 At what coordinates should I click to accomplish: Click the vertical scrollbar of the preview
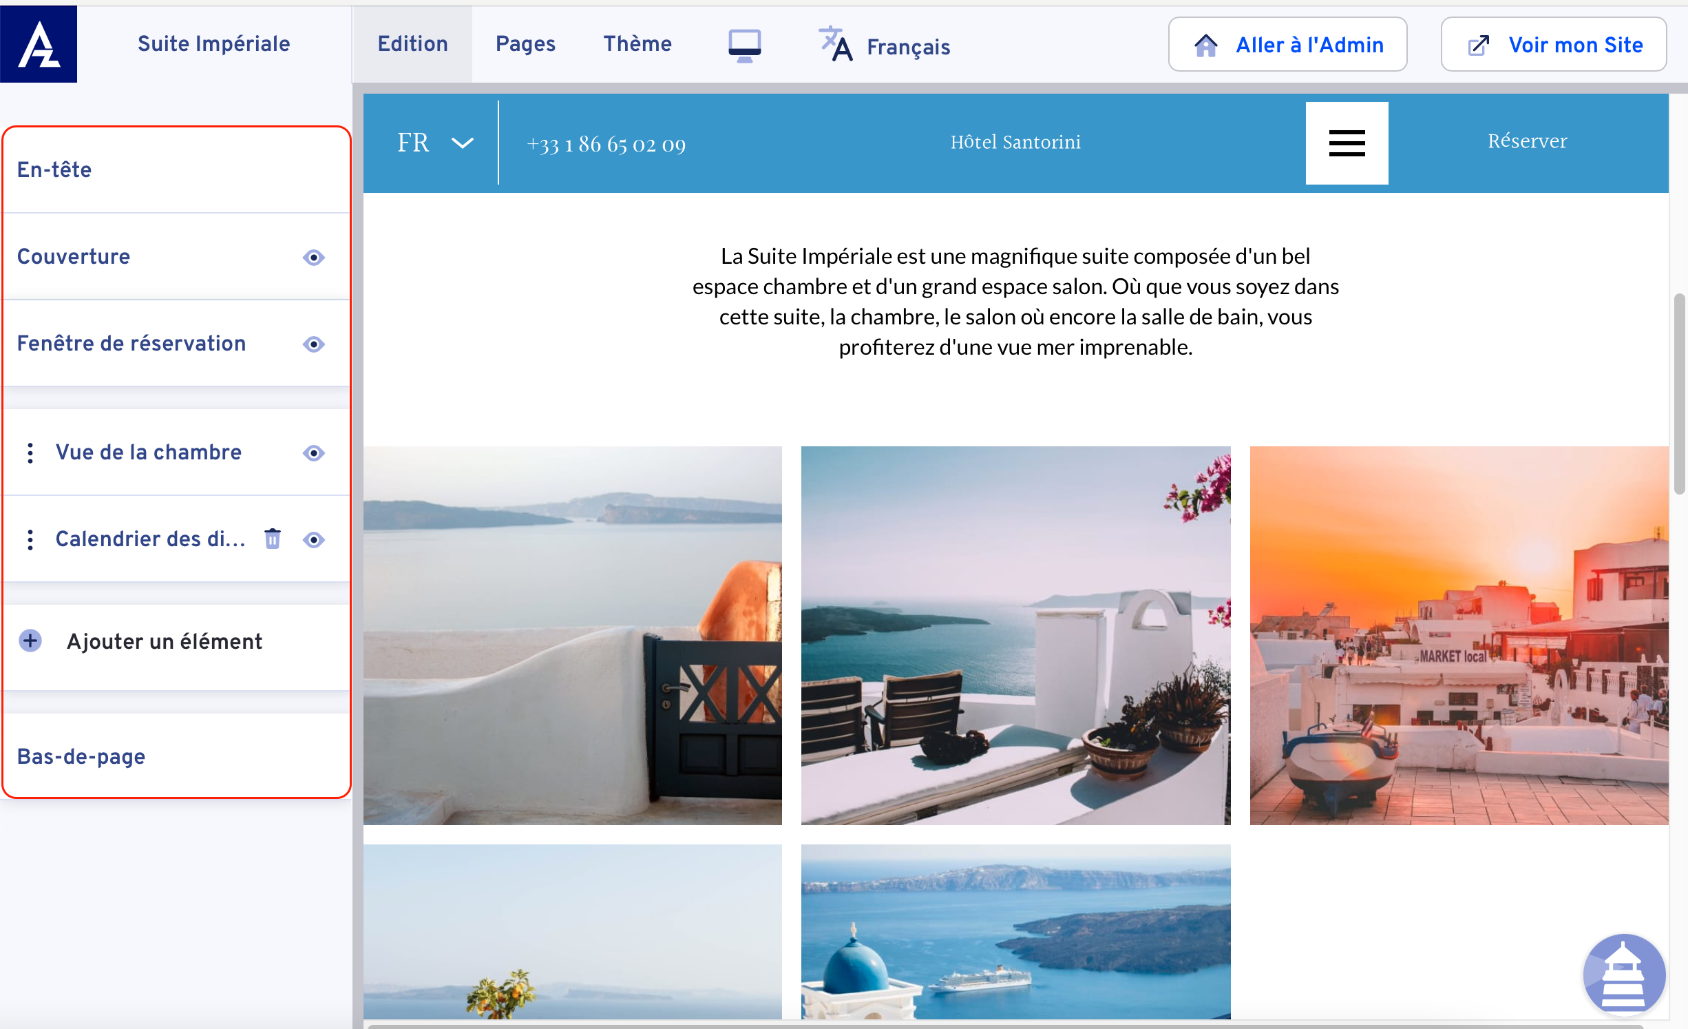[x=1679, y=394]
